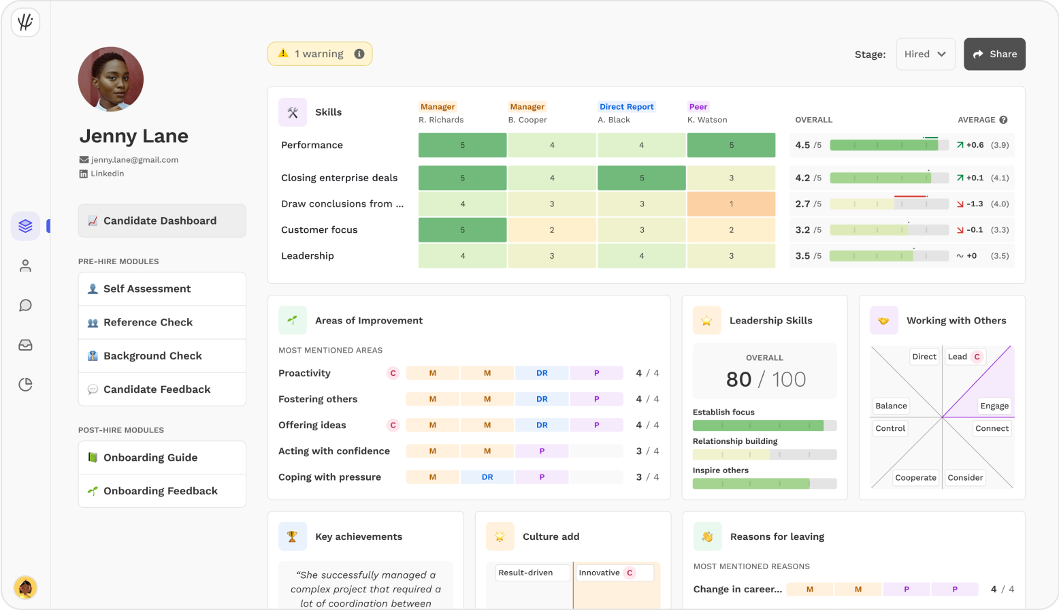Select the Background Check module
Image resolution: width=1059 pixels, height=610 pixels.
pos(162,355)
